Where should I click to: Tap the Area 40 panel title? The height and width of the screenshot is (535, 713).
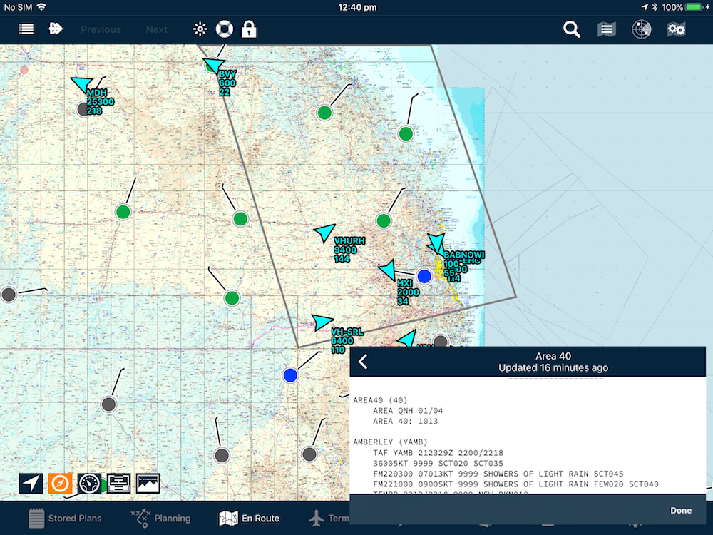[x=553, y=356]
